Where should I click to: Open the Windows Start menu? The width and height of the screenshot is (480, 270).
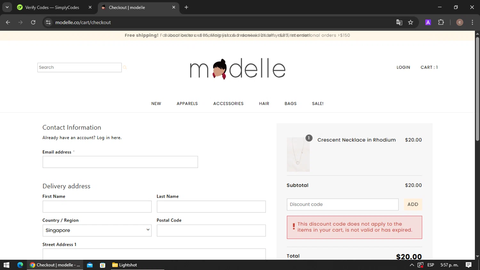point(6,265)
